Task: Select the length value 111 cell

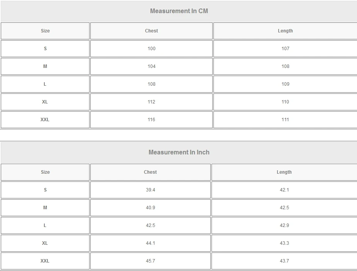Action: (285, 120)
